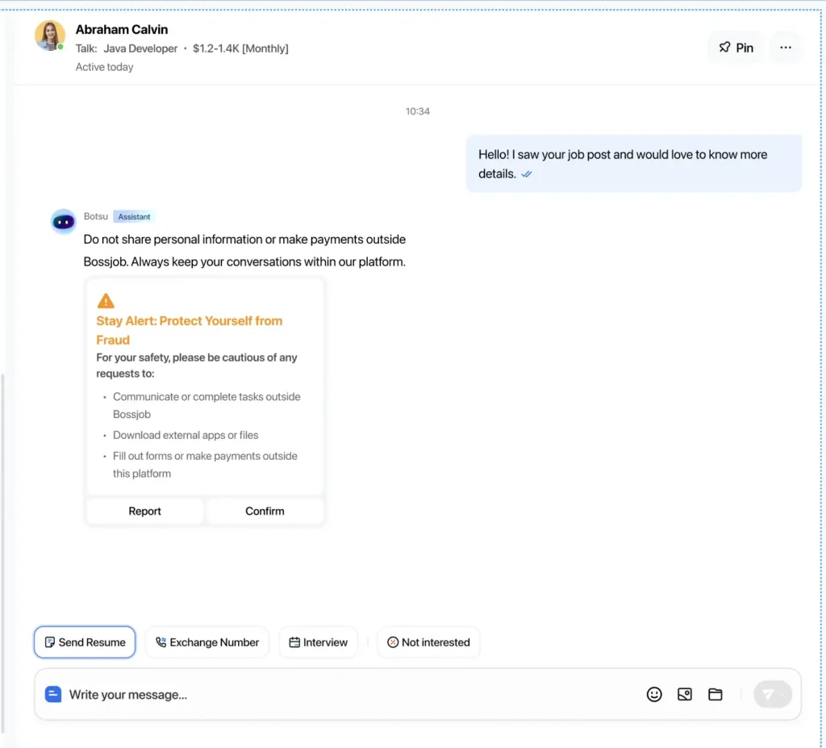
Task: Open the Botsu assistant avatar
Action: point(63,221)
